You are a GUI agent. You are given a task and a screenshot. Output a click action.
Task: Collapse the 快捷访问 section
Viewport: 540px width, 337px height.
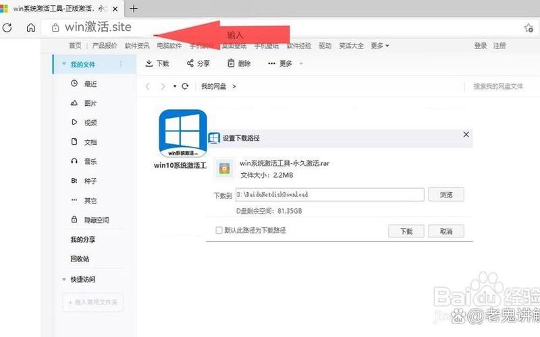click(63, 280)
